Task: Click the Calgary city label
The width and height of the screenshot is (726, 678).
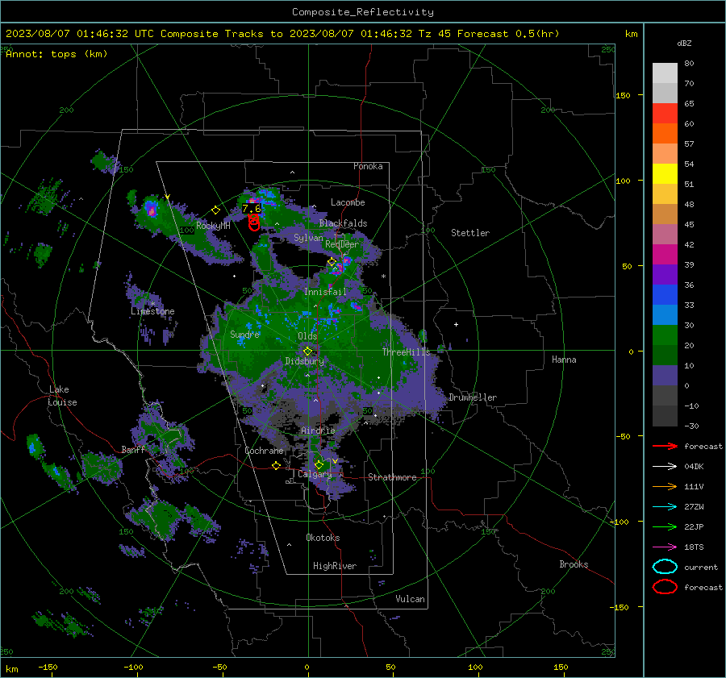Action: 315,474
